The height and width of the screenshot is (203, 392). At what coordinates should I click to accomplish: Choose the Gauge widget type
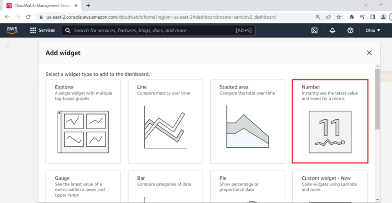tap(83, 186)
